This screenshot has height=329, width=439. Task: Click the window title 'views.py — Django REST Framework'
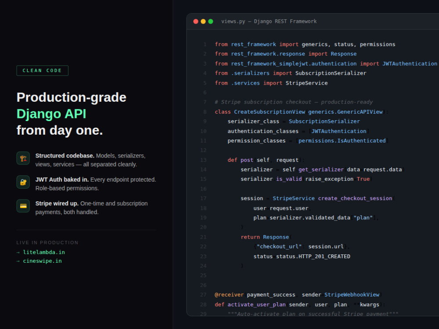coord(269,21)
